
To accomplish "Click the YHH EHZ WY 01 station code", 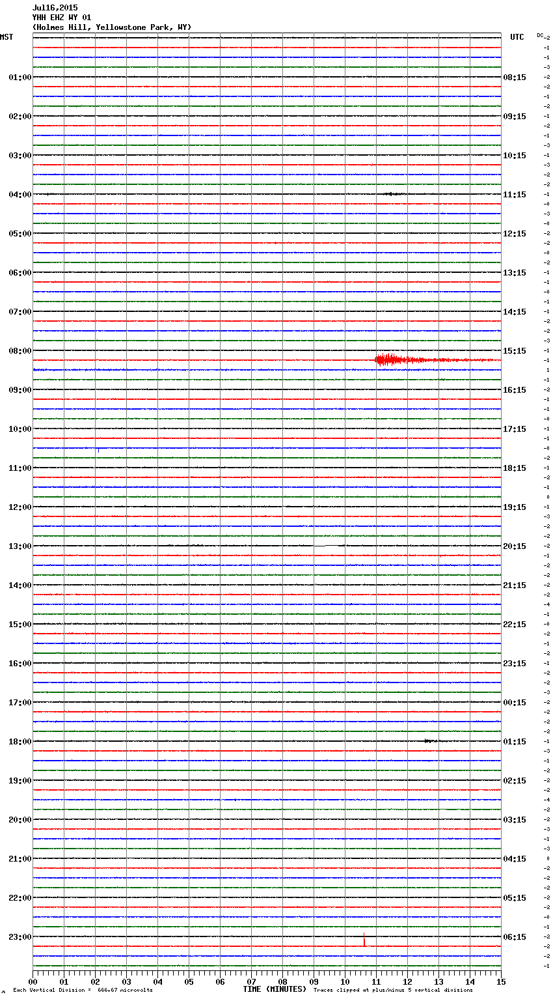I will (x=62, y=18).
